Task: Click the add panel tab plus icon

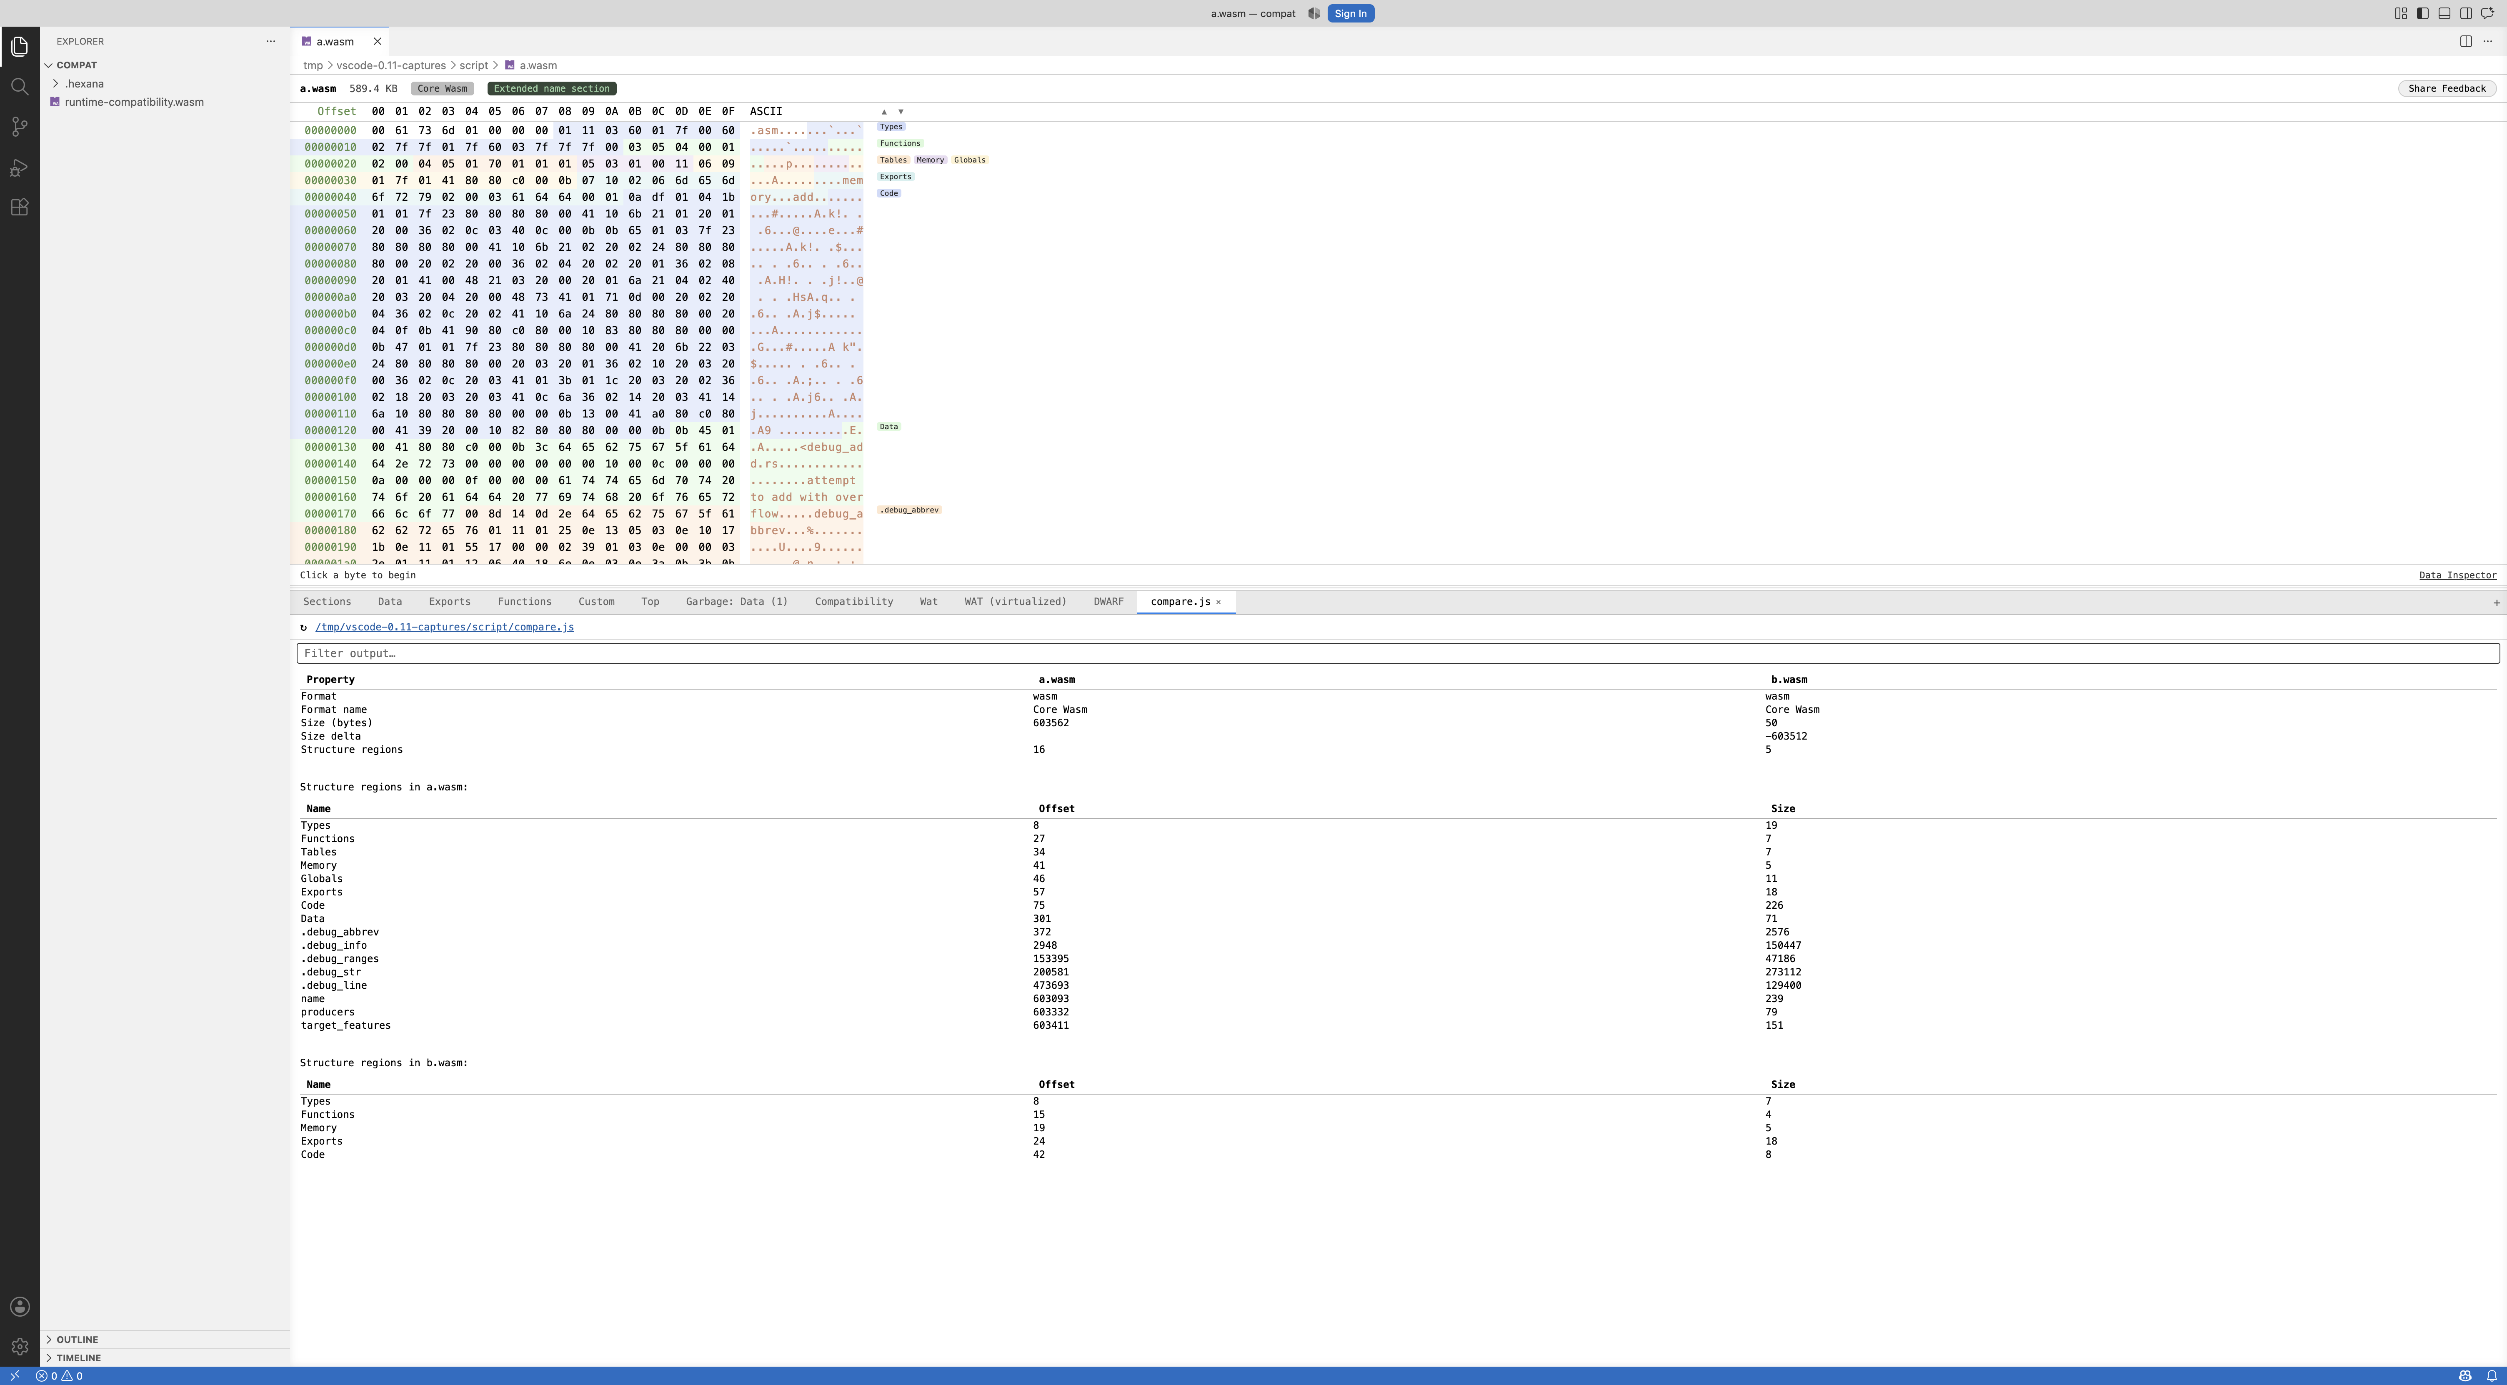Action: tap(2496, 602)
